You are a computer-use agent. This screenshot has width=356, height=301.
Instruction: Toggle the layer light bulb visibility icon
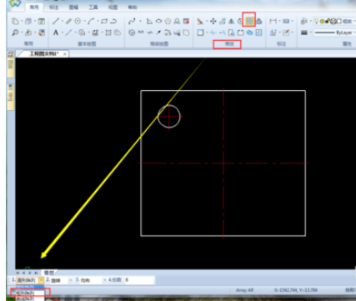pos(317,21)
